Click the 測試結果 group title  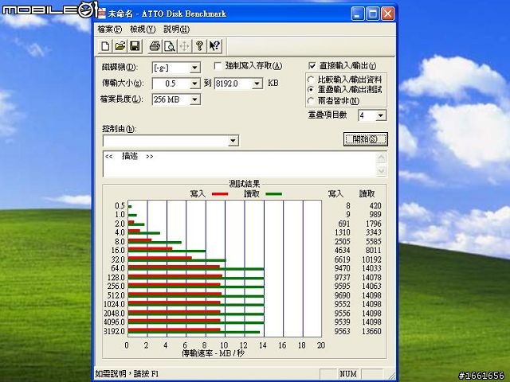[x=245, y=184]
